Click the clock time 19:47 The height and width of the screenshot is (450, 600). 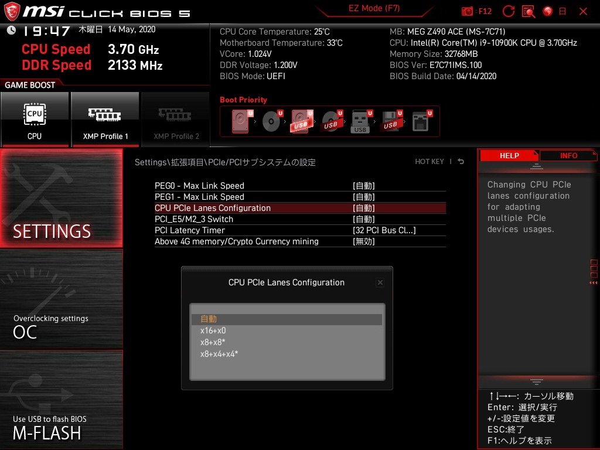(46, 31)
